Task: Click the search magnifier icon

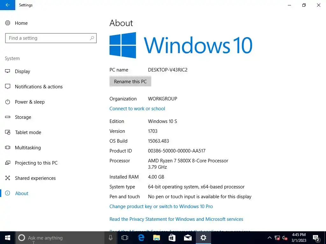Action: coord(92,38)
